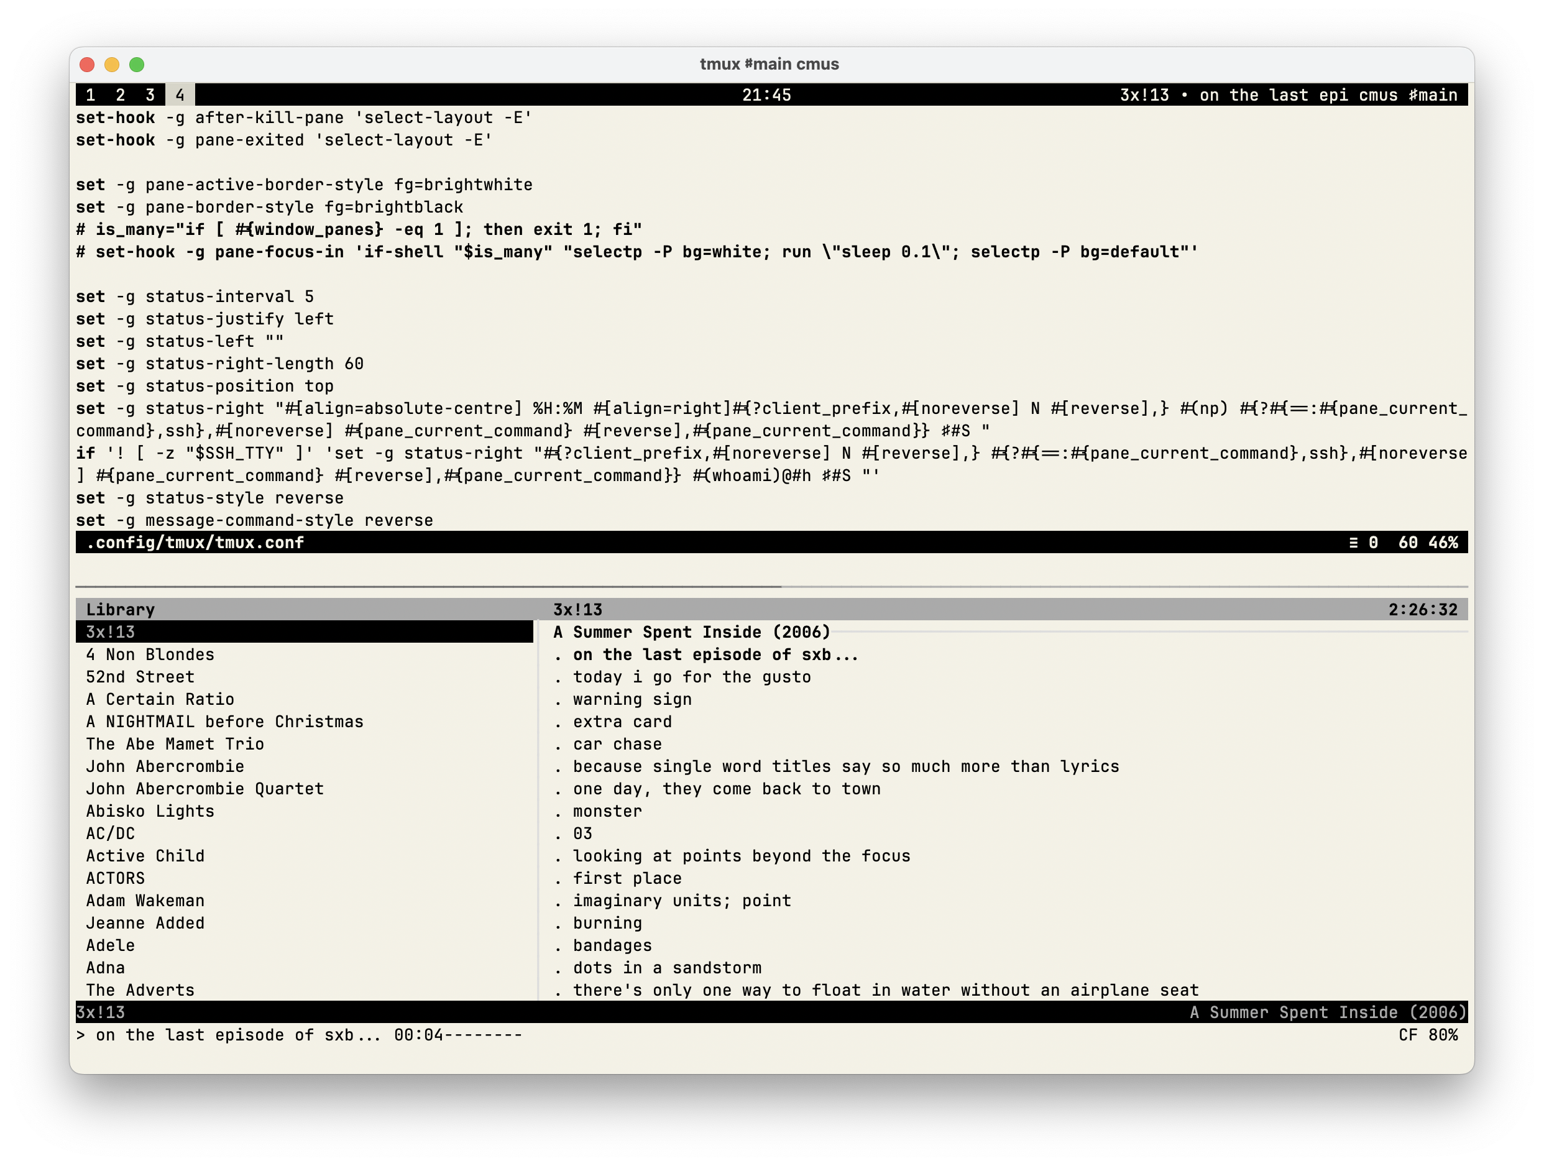Viewport: 1544px width, 1166px height.
Task: Select artist AC/DC in the library
Action: 110,834
